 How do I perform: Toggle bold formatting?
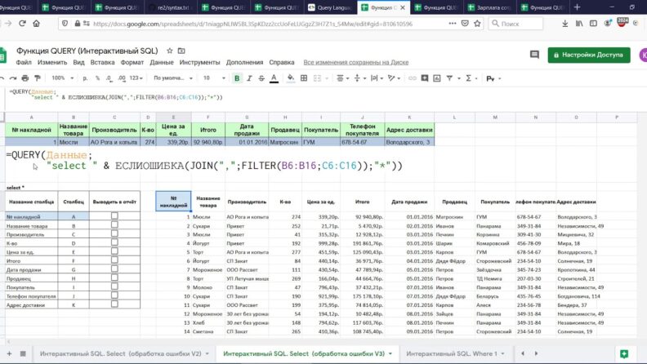[237, 78]
